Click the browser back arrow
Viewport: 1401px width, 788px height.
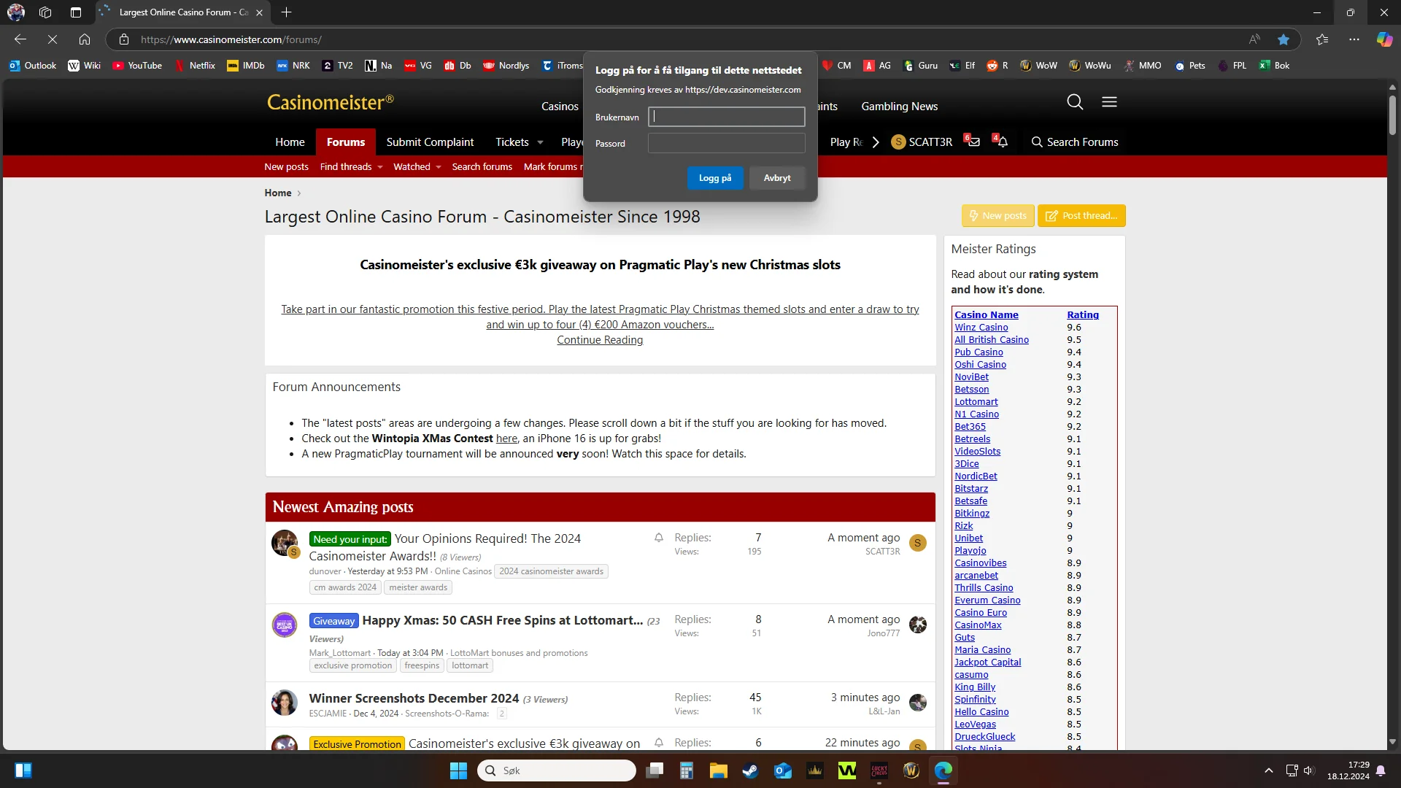coord(20,39)
